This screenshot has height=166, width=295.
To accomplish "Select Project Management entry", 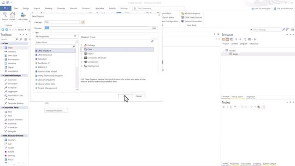I will (x=47, y=88).
